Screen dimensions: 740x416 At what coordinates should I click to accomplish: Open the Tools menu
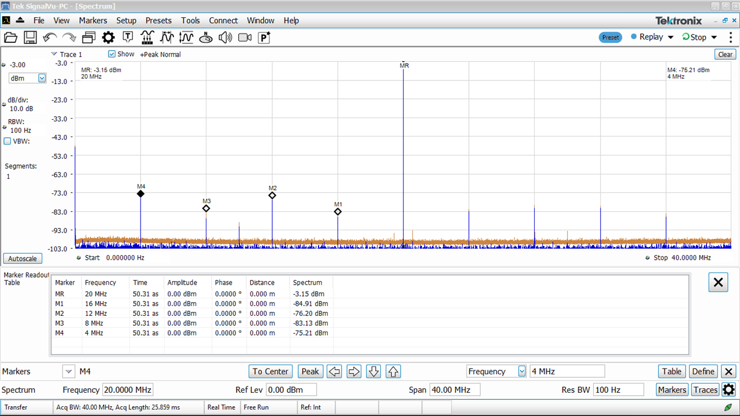(x=190, y=20)
